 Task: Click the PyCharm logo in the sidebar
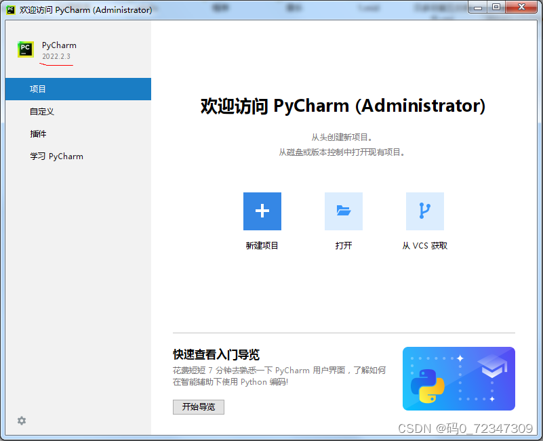[26, 49]
